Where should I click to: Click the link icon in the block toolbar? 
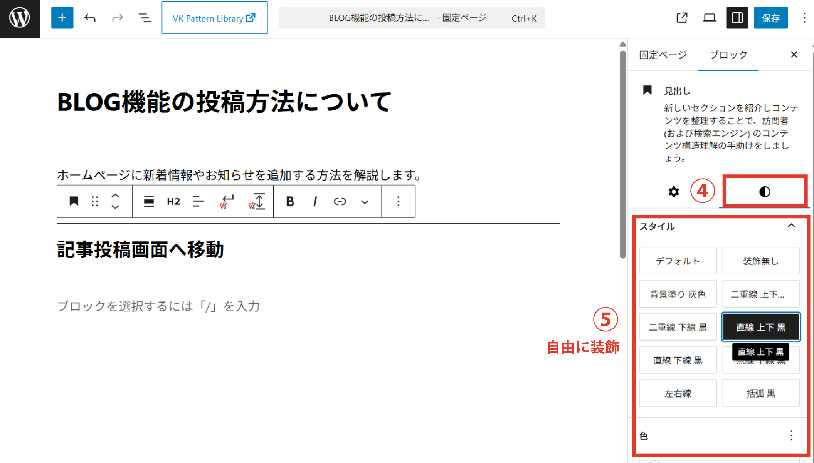340,201
